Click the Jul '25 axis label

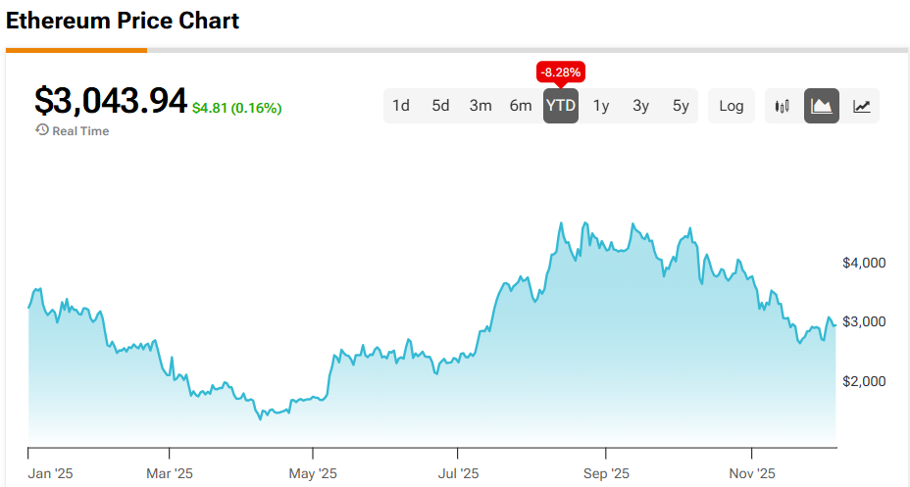[x=458, y=473]
